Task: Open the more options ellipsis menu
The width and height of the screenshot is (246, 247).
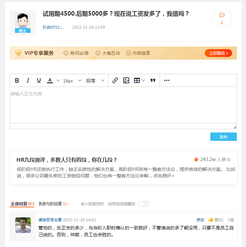Action: pos(167,81)
